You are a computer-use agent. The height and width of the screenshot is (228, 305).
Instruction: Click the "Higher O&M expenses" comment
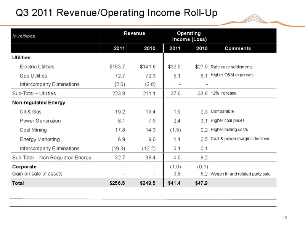click(x=232, y=75)
